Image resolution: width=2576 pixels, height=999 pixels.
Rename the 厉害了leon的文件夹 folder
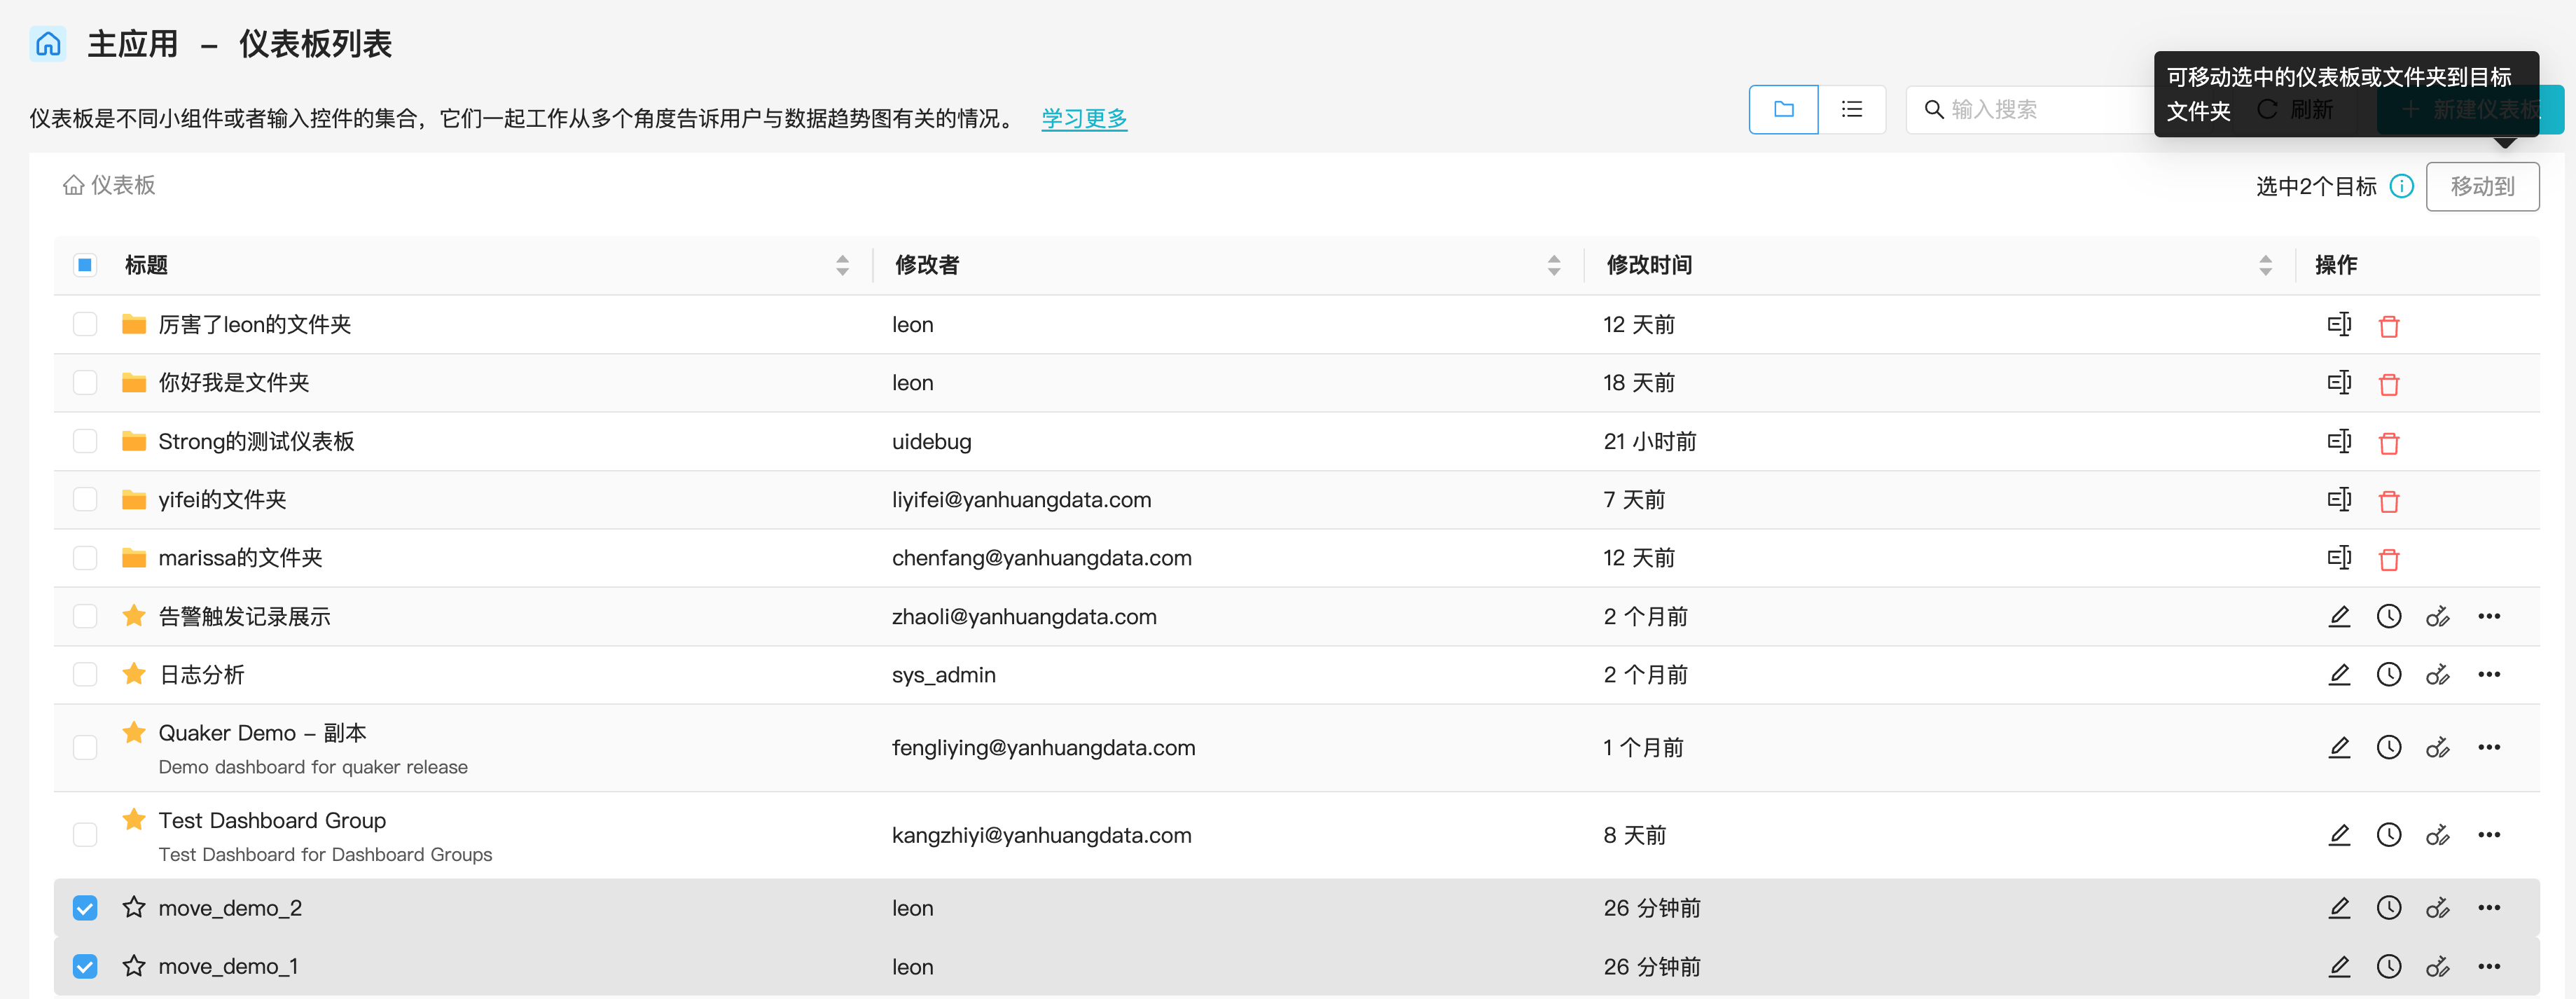point(2339,324)
